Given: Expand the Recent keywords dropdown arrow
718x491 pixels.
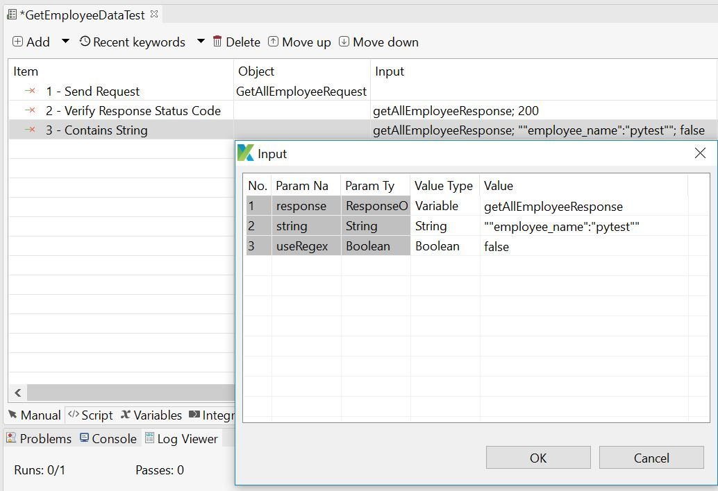Looking at the screenshot, I should pyautogui.click(x=199, y=42).
